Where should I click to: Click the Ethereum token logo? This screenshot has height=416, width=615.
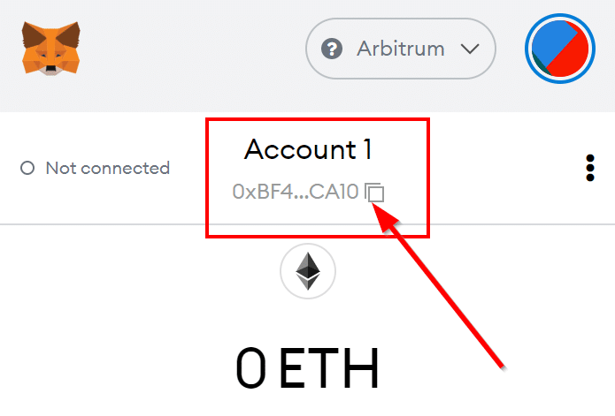pos(308,271)
